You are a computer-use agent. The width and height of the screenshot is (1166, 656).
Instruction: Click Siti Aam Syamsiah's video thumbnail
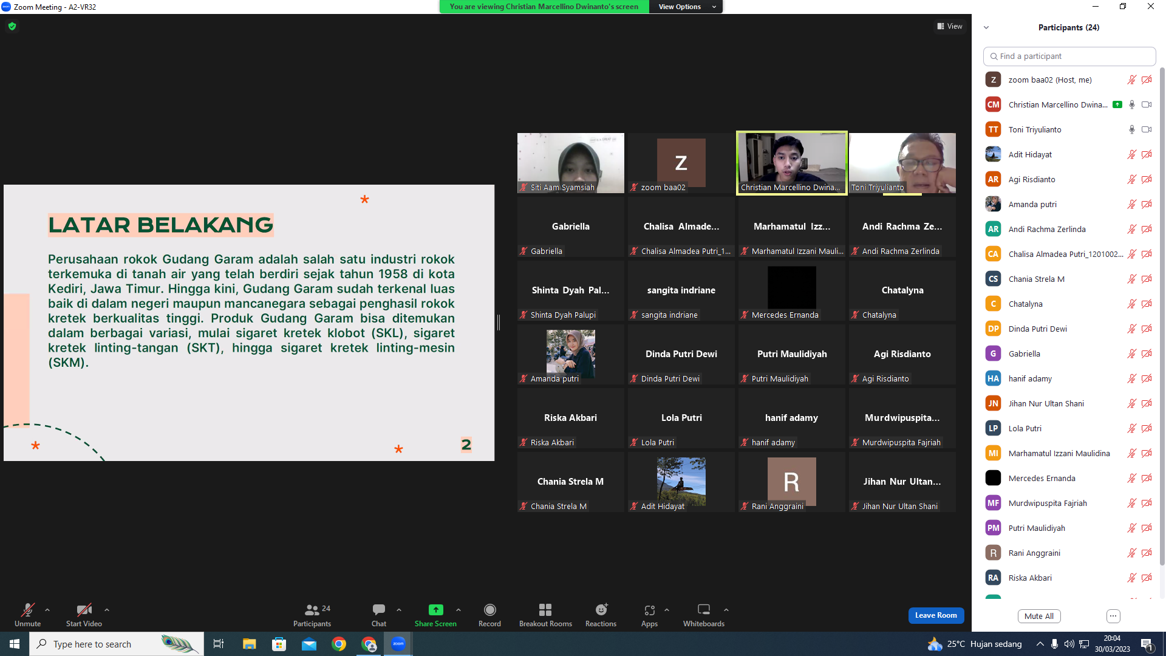571,163
